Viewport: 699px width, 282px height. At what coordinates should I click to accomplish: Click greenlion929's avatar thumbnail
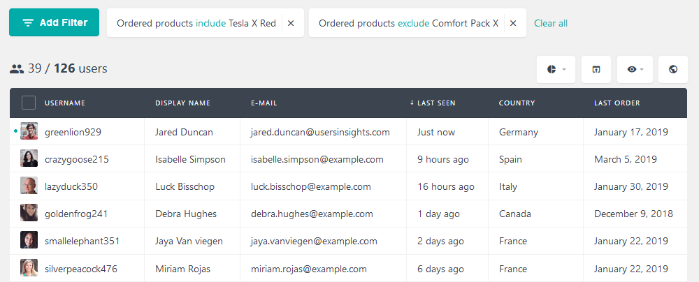29,131
